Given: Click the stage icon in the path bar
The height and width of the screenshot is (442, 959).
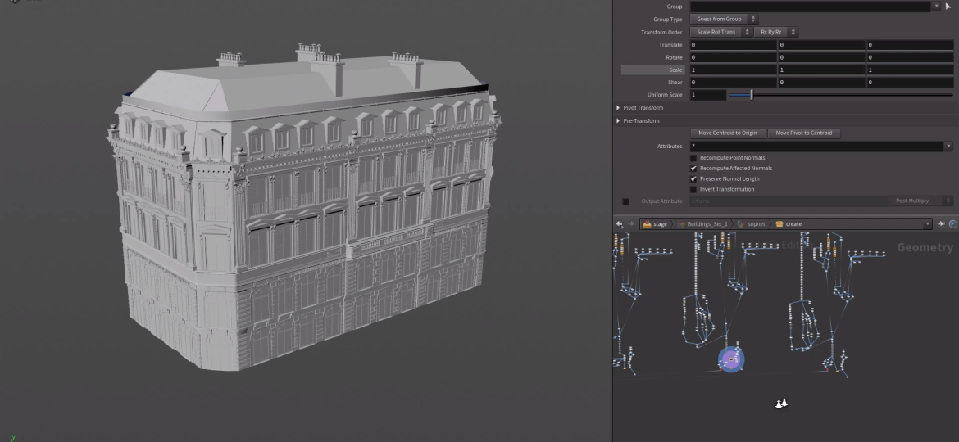Looking at the screenshot, I should (x=647, y=224).
